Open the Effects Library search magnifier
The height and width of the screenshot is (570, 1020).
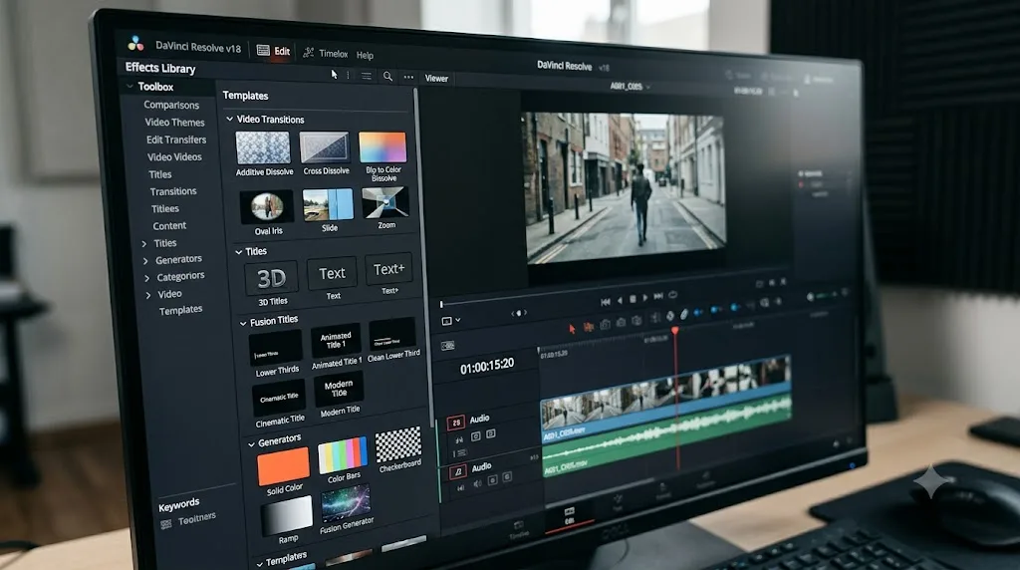[387, 77]
